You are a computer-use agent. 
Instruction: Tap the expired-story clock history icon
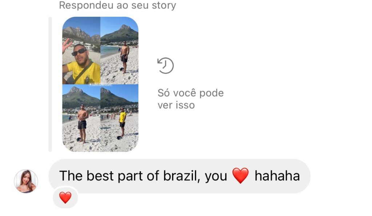[x=166, y=65]
